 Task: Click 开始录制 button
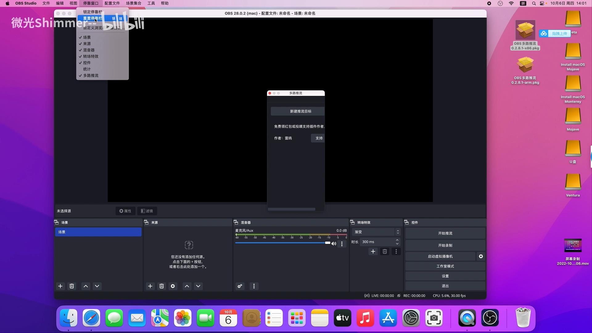tap(445, 245)
